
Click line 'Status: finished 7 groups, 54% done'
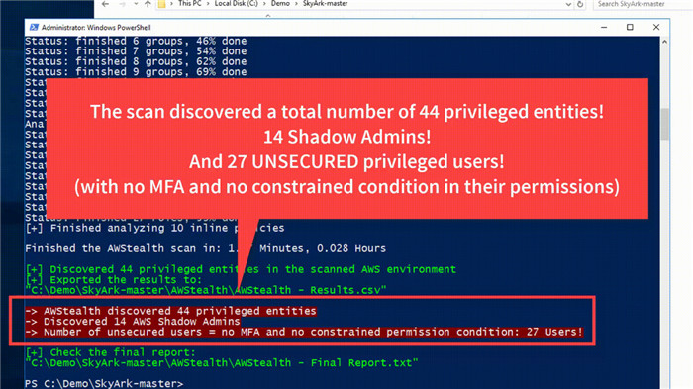coord(136,50)
